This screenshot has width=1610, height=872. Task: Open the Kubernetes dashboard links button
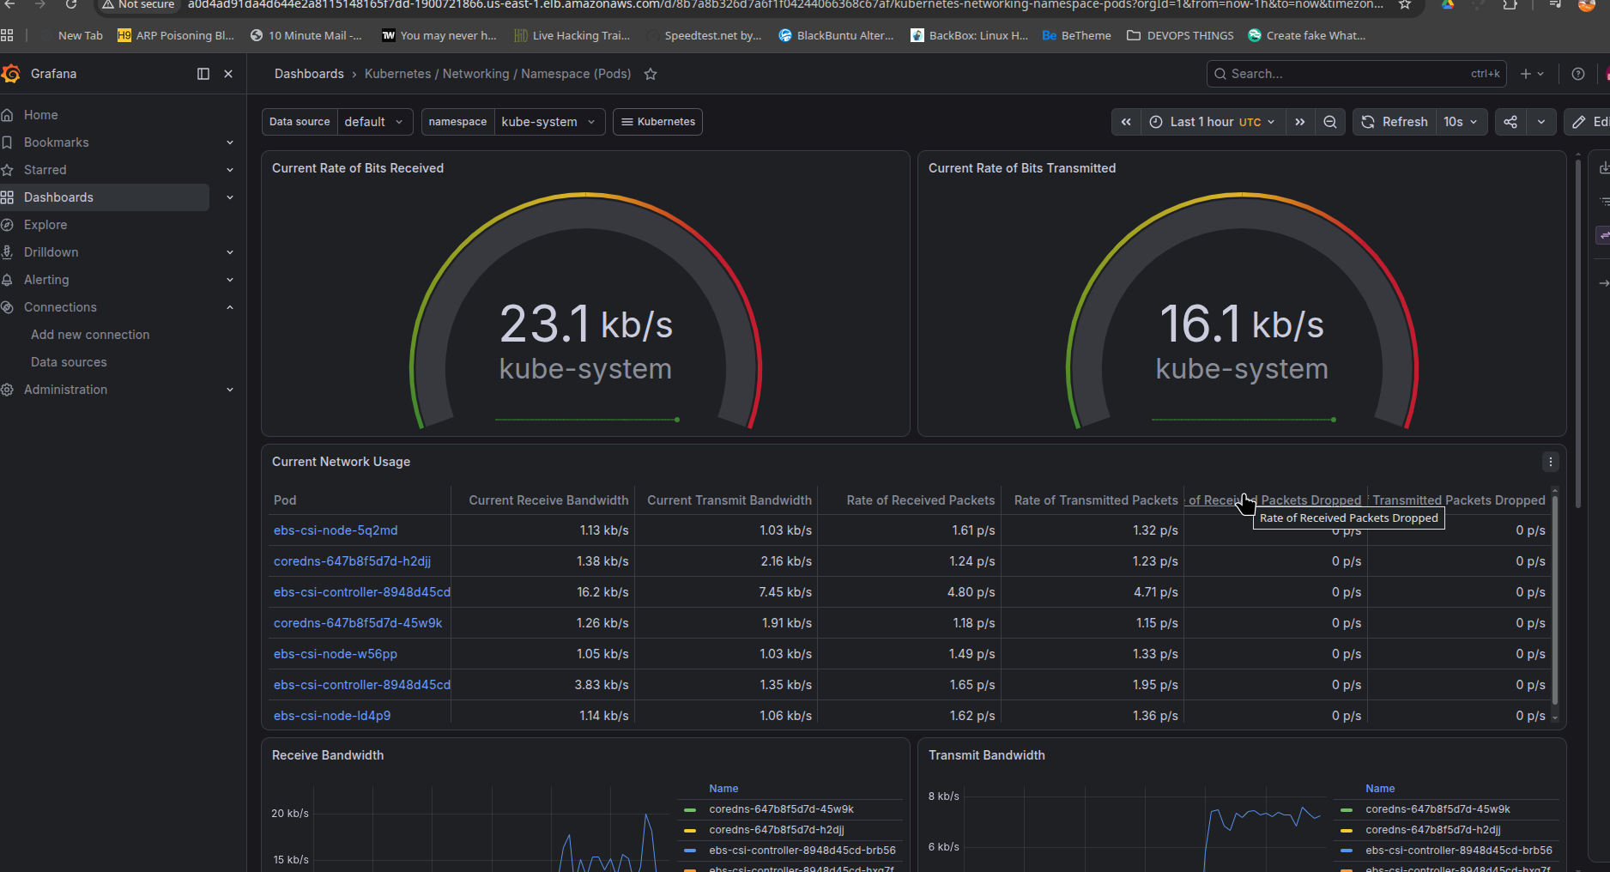tap(657, 122)
